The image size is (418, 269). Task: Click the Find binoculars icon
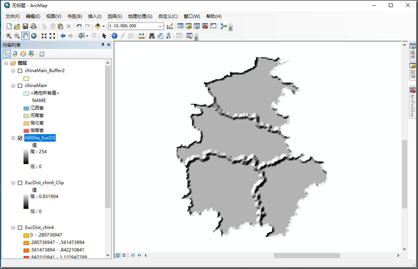(x=152, y=36)
